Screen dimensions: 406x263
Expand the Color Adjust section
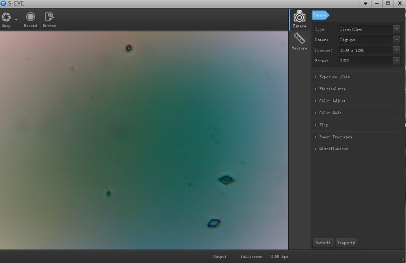pyautogui.click(x=333, y=101)
